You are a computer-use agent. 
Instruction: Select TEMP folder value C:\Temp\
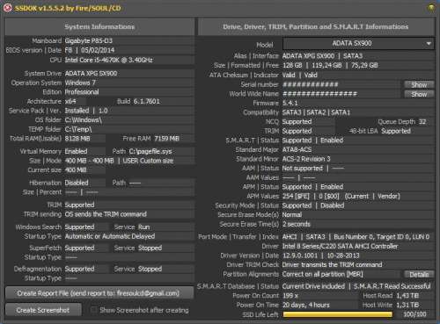(78, 129)
